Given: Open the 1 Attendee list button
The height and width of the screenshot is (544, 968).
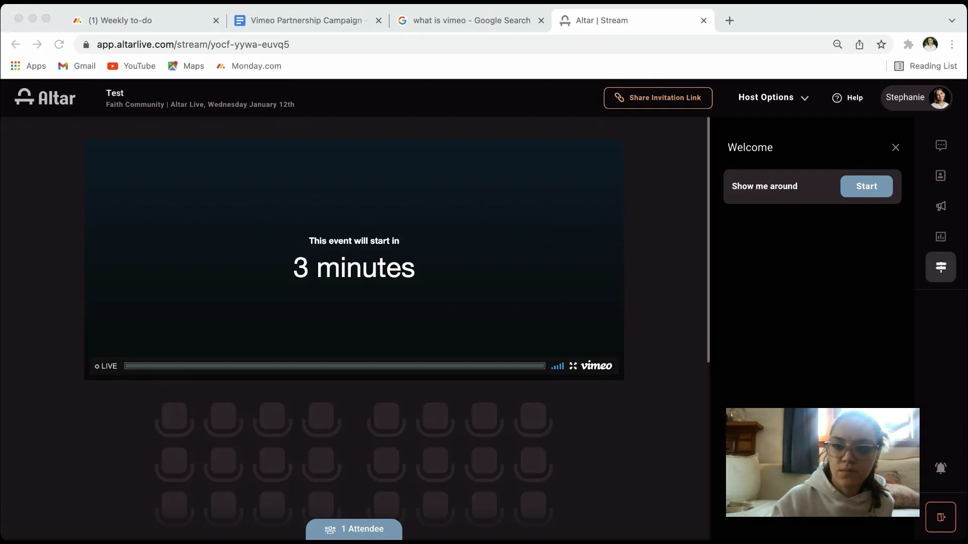Looking at the screenshot, I should pos(354,529).
